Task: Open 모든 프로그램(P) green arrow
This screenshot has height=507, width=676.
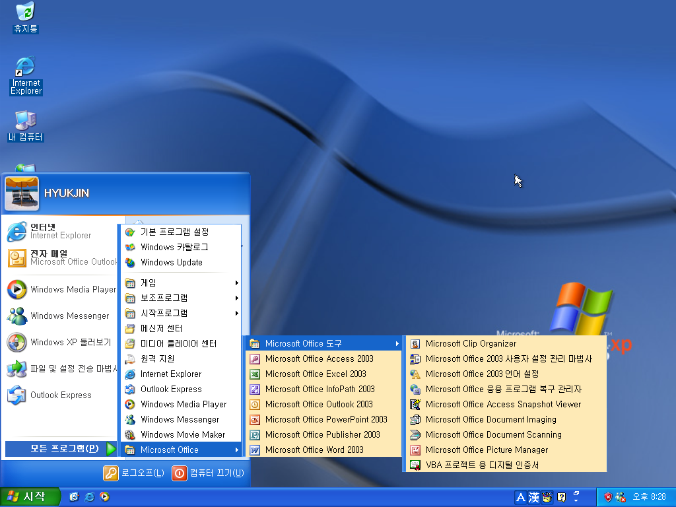Action: [x=111, y=449]
